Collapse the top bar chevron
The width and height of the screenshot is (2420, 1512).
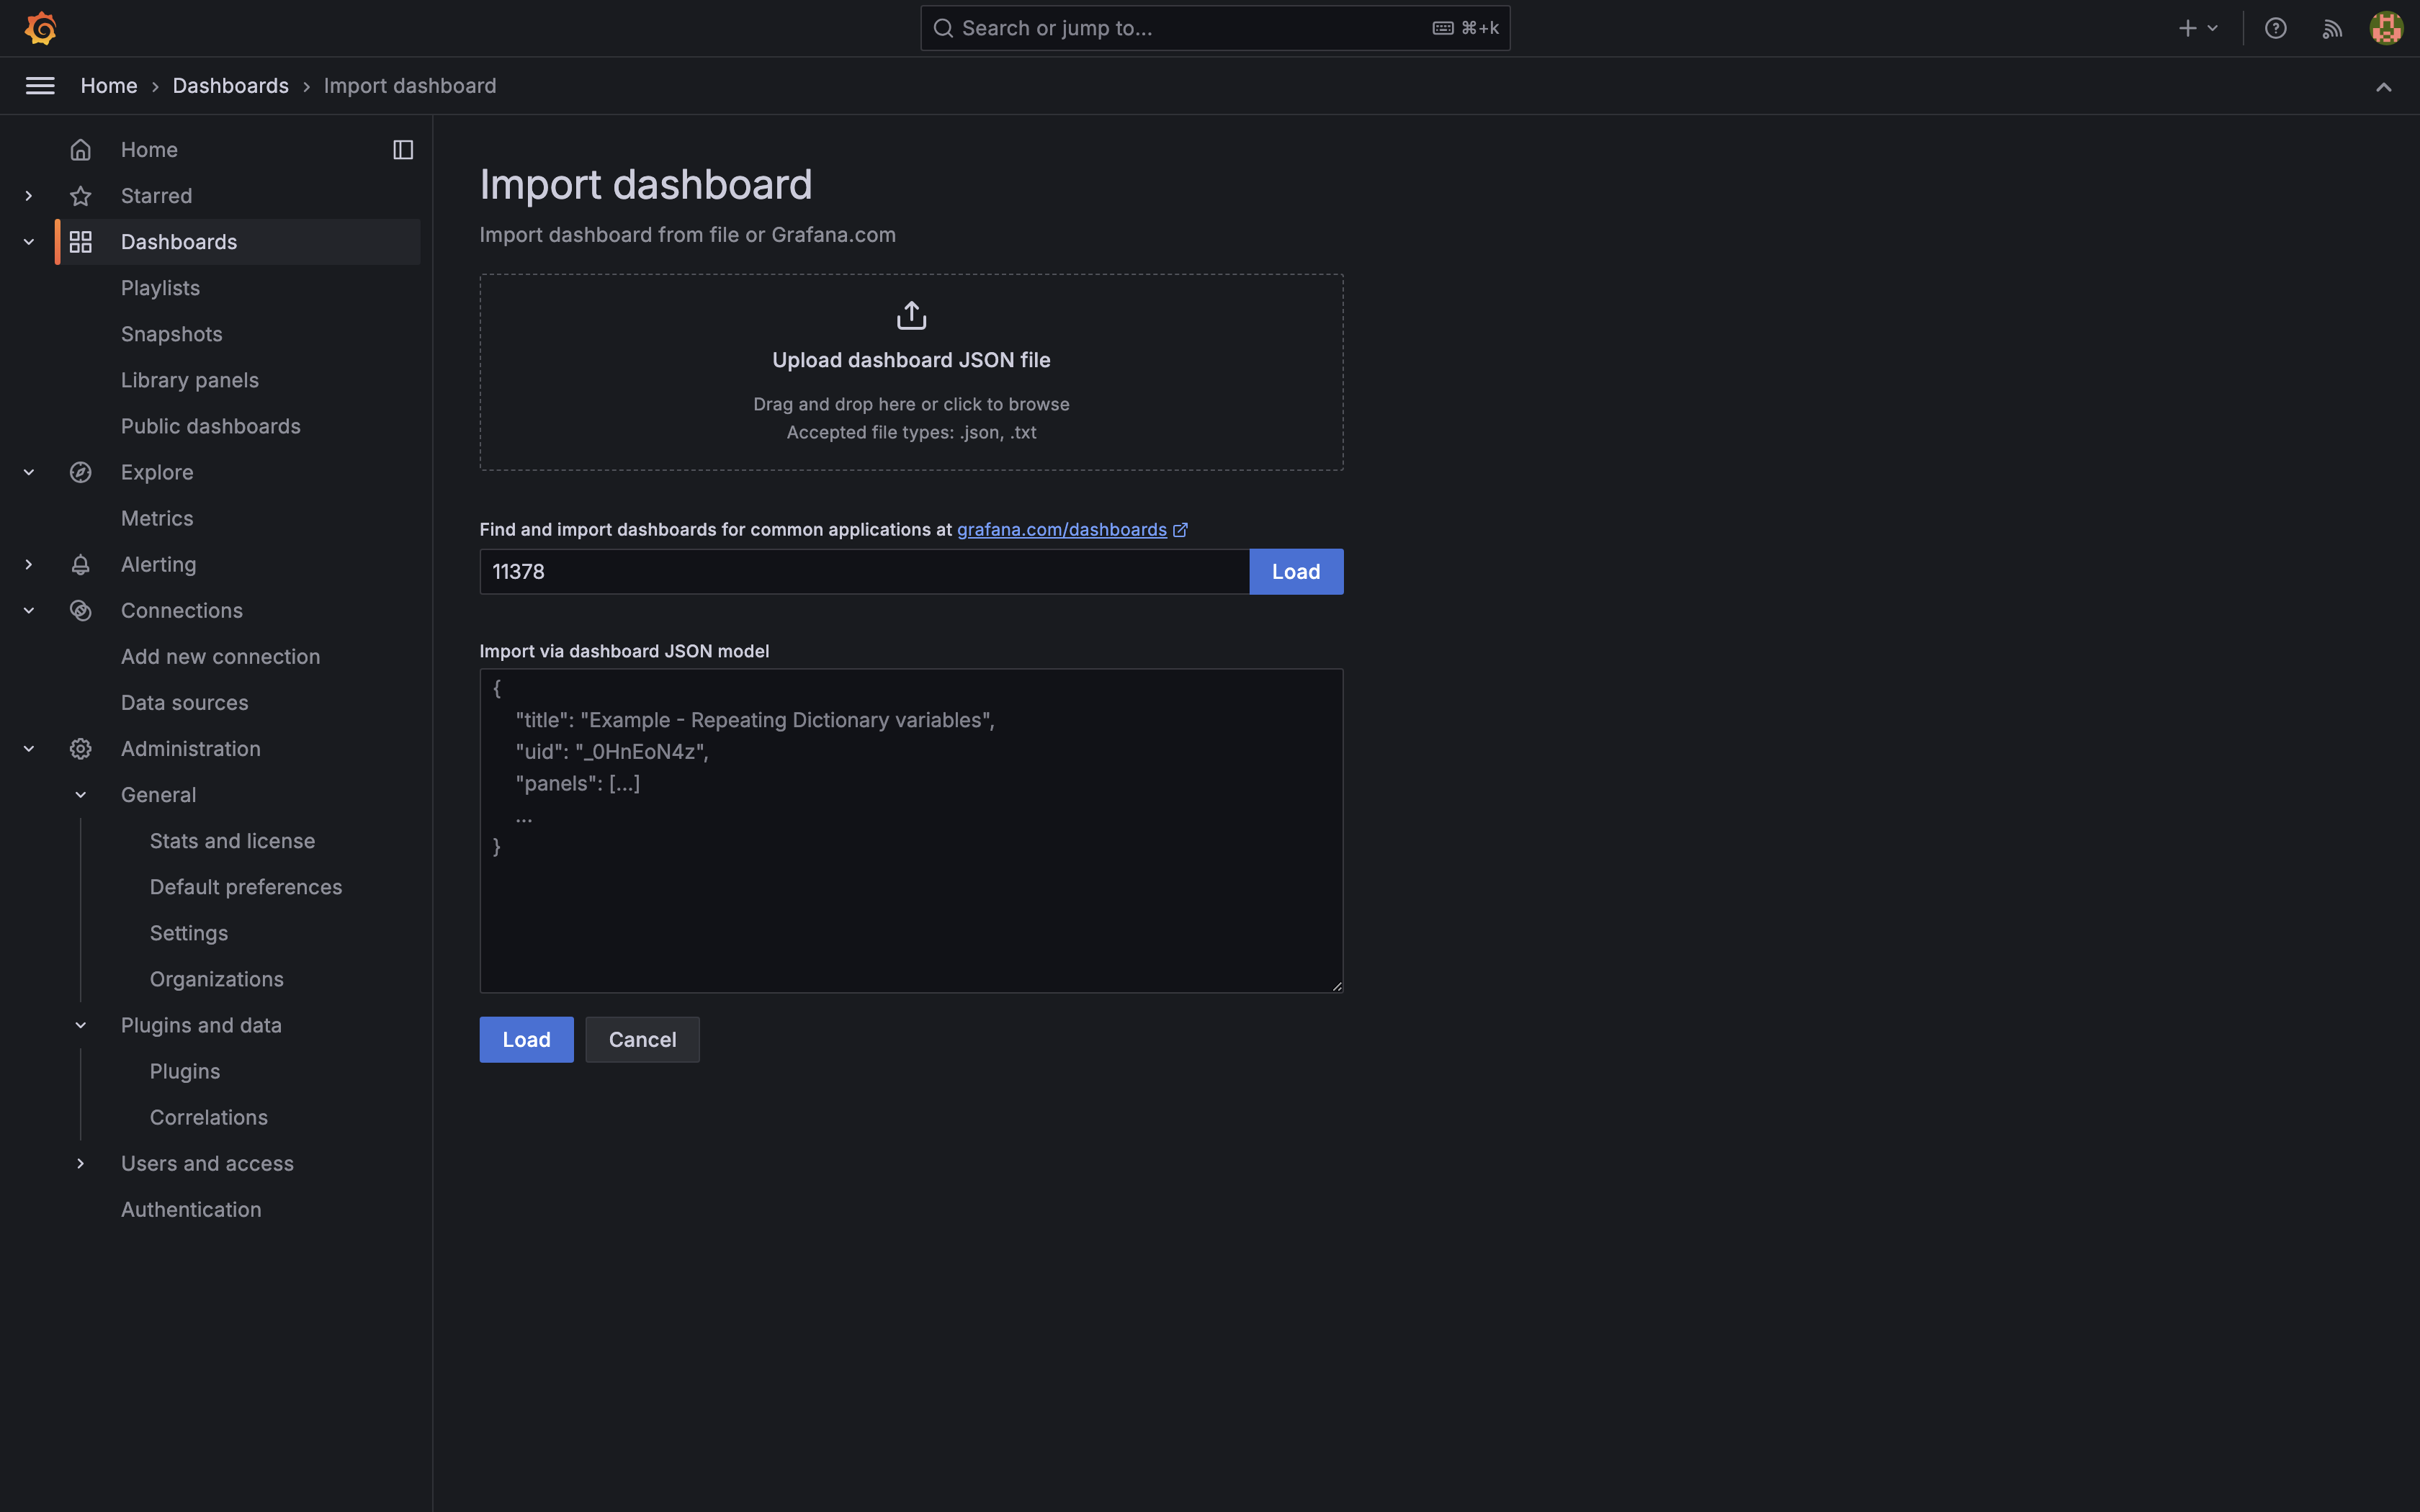click(2383, 87)
